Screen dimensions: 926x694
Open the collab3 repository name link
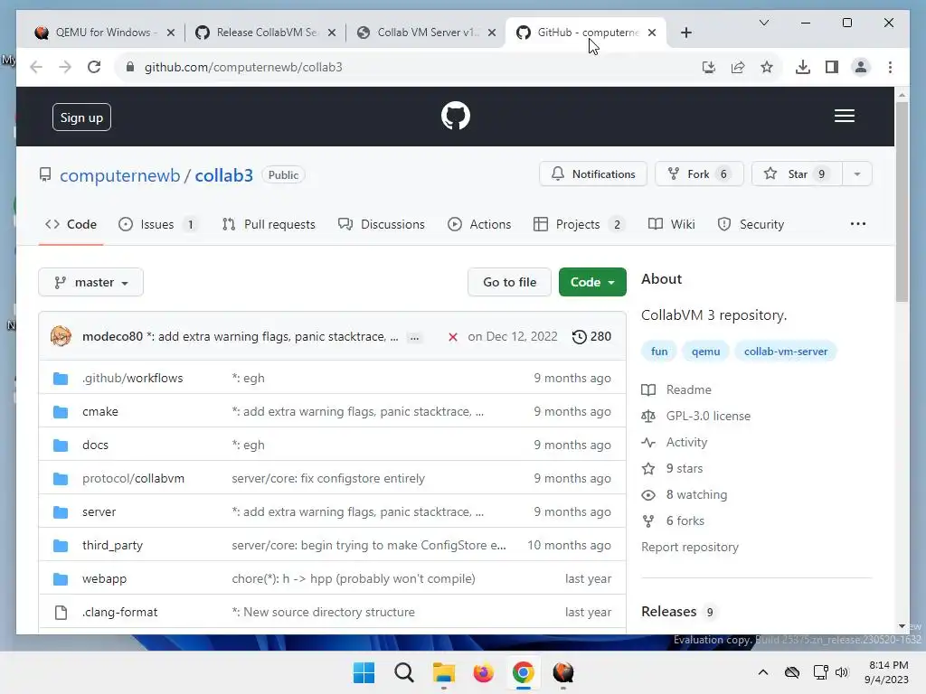224,175
